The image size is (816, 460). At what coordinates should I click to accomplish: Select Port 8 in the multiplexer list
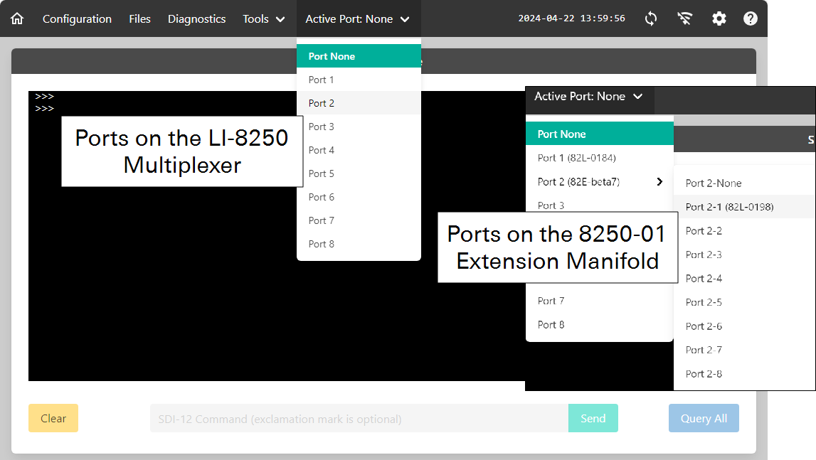tap(359, 244)
